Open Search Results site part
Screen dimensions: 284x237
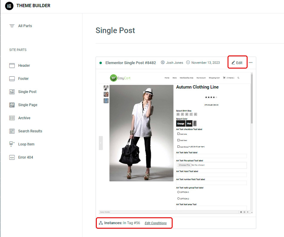click(x=30, y=131)
